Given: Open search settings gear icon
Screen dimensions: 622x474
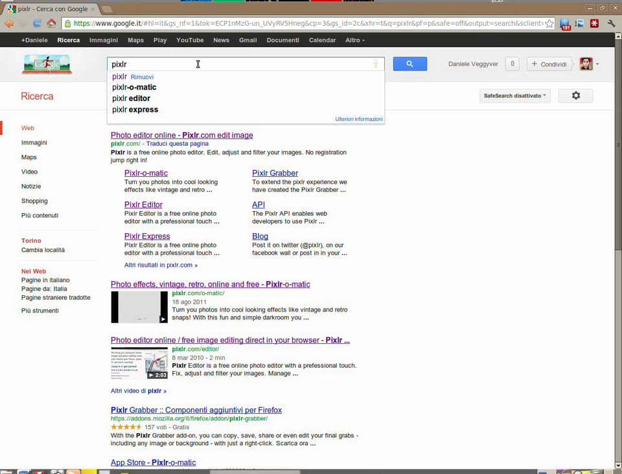Looking at the screenshot, I should 575,96.
